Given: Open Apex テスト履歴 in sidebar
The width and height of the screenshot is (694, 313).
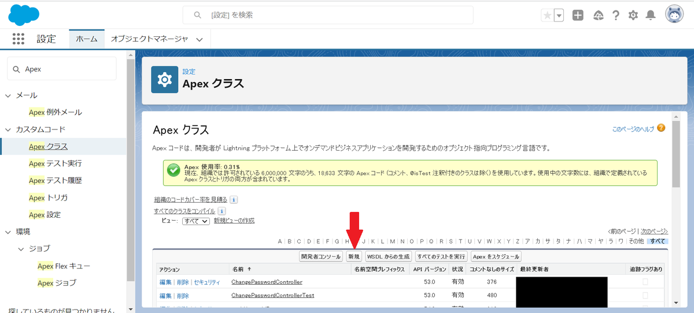Looking at the screenshot, I should [x=56, y=181].
